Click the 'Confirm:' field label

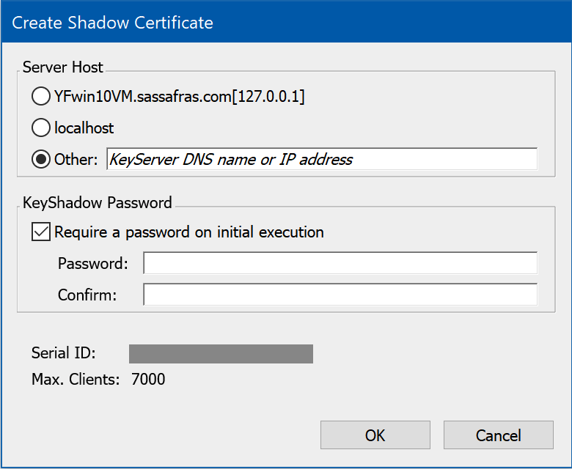click(87, 295)
